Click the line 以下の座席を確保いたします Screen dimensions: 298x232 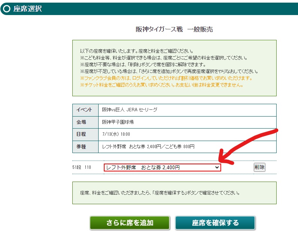point(137,51)
